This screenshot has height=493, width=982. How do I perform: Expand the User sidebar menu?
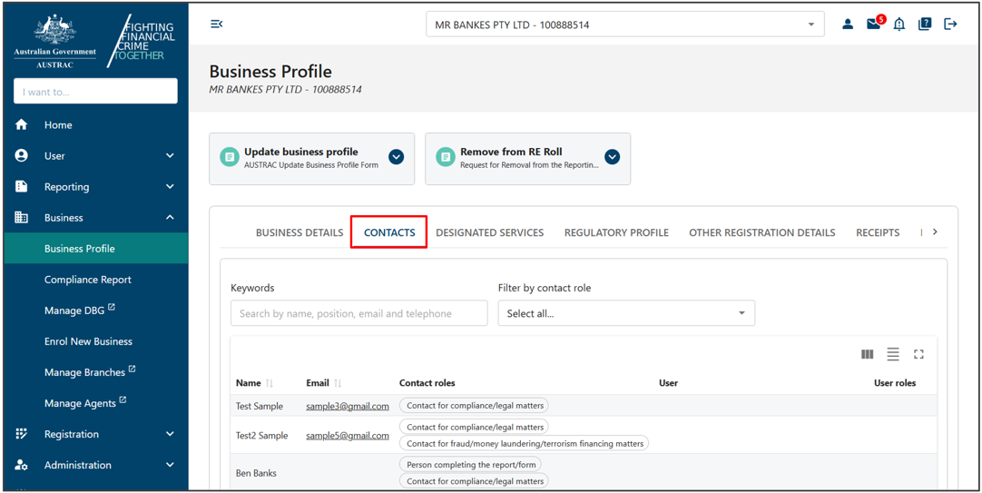point(170,156)
